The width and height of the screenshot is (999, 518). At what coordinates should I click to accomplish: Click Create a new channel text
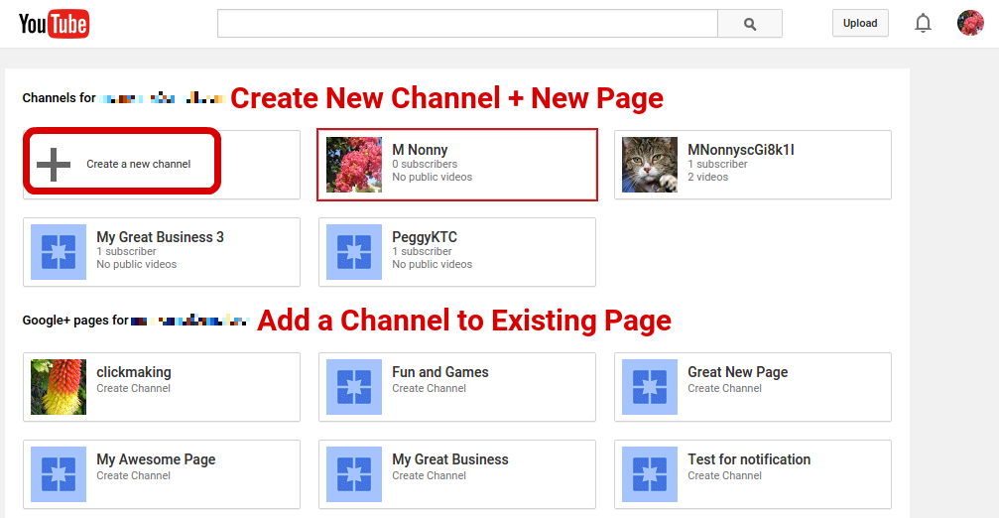pyautogui.click(x=138, y=164)
